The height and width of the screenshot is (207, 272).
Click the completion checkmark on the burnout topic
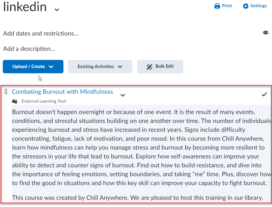[x=264, y=94]
